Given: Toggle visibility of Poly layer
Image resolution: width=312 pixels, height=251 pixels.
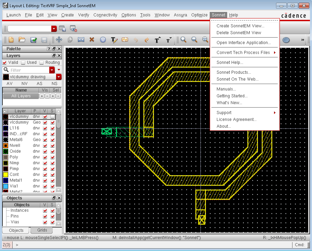Looking at the screenshot, I should point(45,157).
